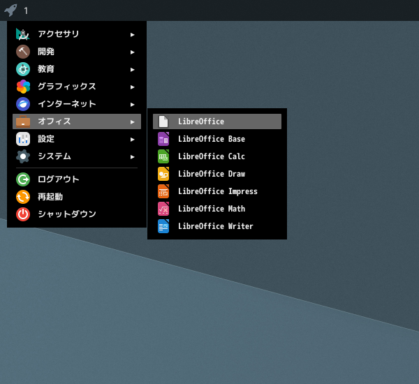
Task: Click the LibreOffice blank document icon
Action: pos(163,121)
